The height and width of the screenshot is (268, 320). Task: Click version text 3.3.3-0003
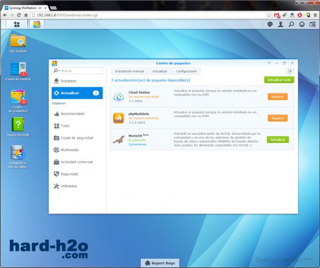click(x=137, y=123)
